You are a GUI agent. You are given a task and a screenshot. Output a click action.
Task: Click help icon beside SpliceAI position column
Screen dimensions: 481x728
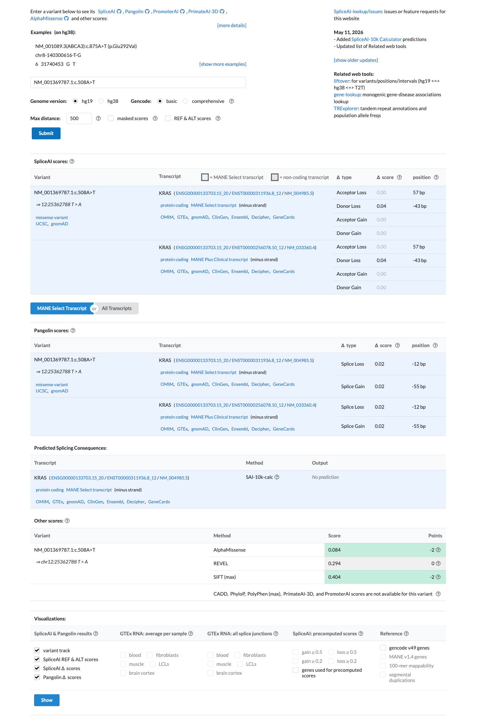click(x=436, y=177)
